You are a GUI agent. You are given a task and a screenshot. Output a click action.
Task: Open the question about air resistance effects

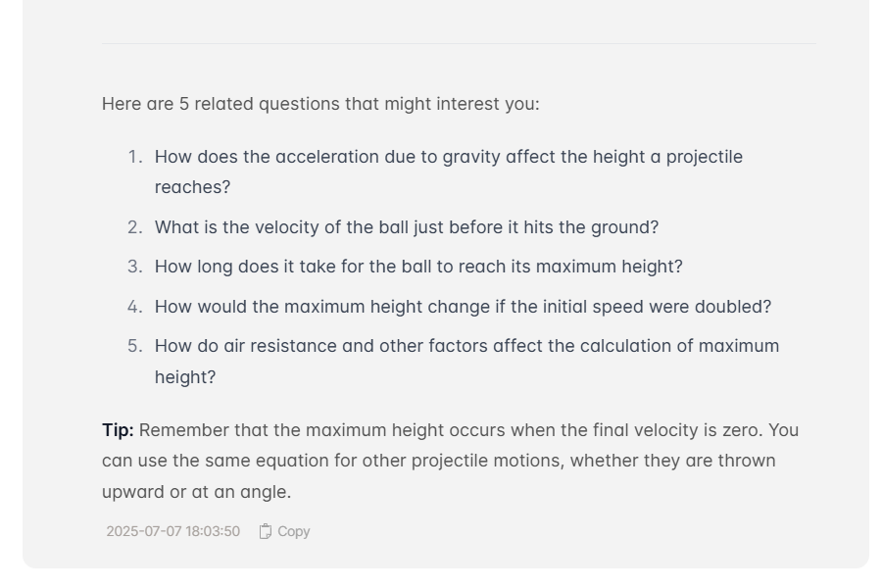[x=466, y=362]
